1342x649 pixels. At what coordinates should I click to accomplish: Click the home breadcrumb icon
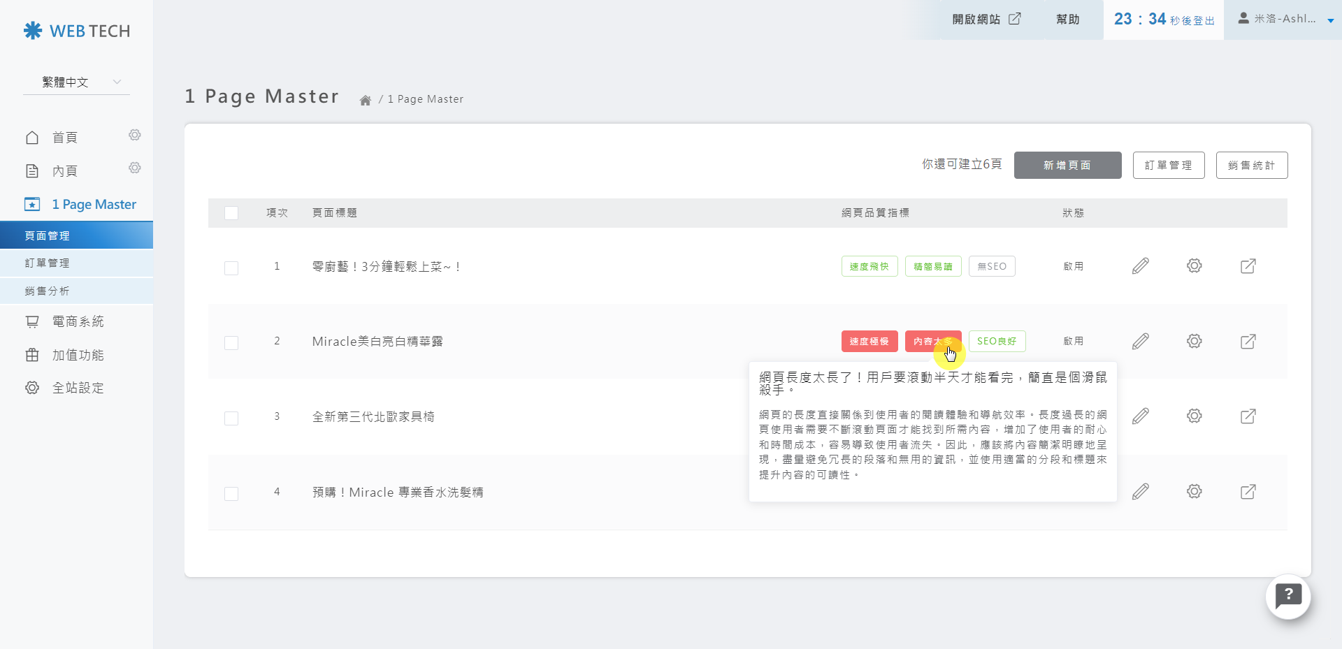[x=365, y=100]
